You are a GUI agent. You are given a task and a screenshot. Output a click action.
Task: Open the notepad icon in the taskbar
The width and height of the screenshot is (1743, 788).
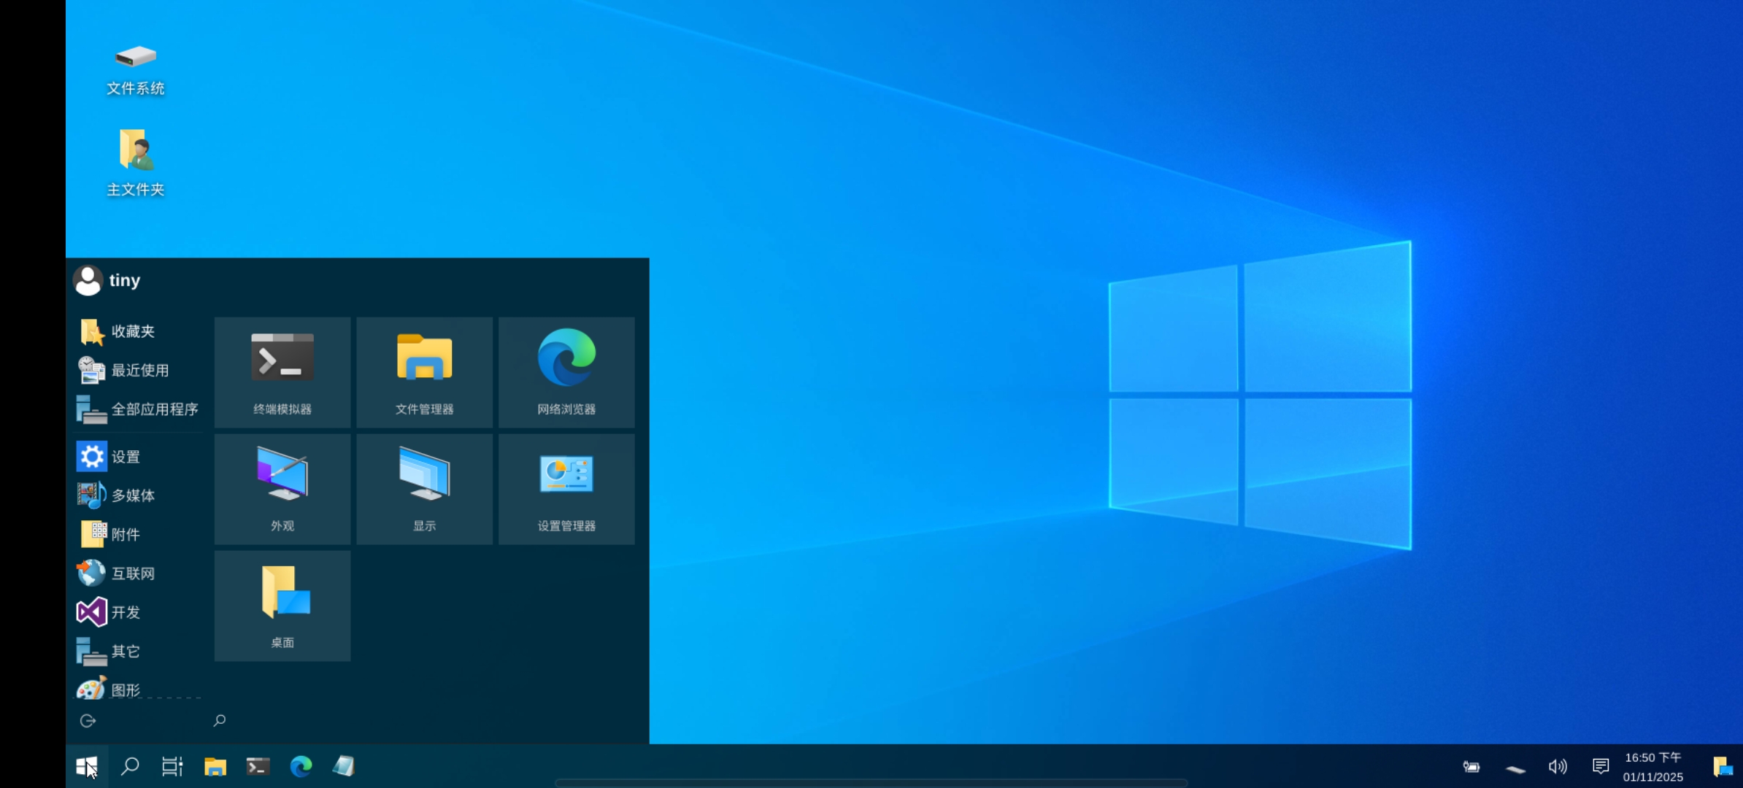pos(344,766)
